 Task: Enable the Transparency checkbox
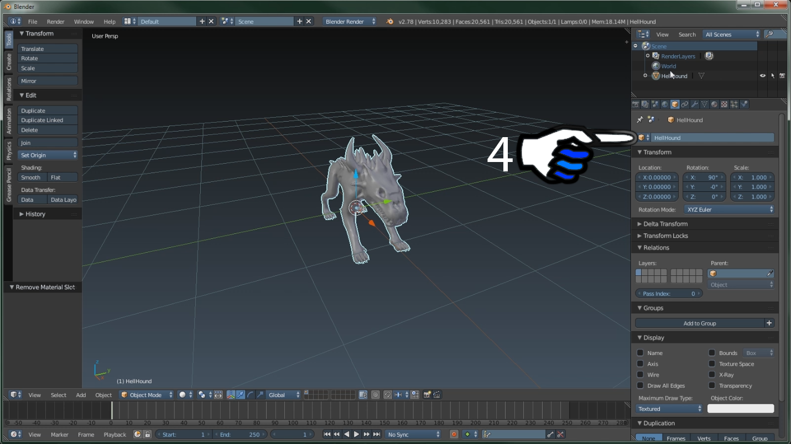[x=712, y=385]
